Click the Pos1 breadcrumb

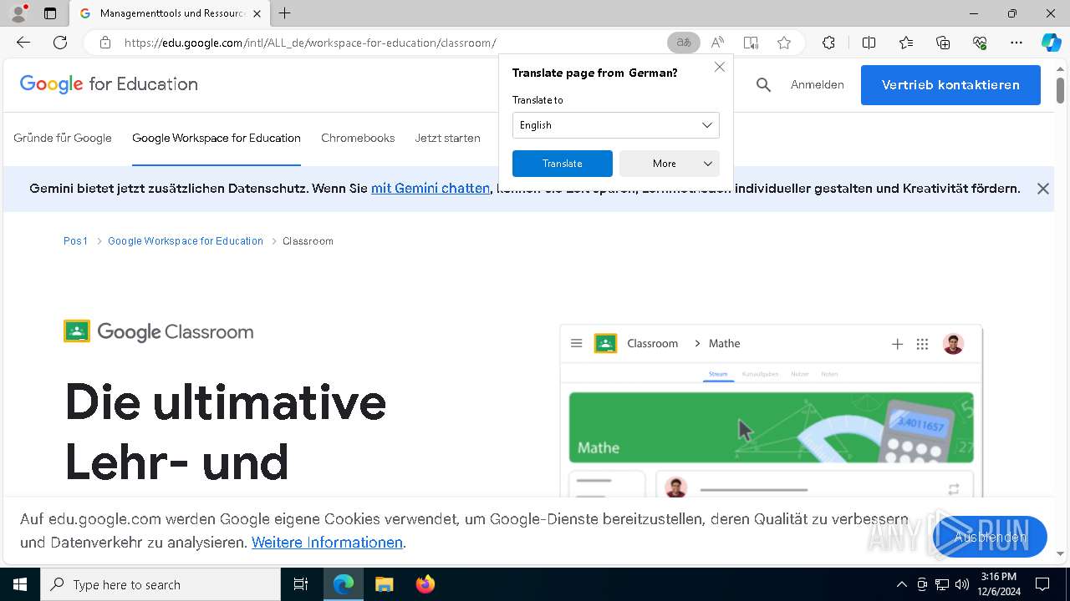point(75,240)
